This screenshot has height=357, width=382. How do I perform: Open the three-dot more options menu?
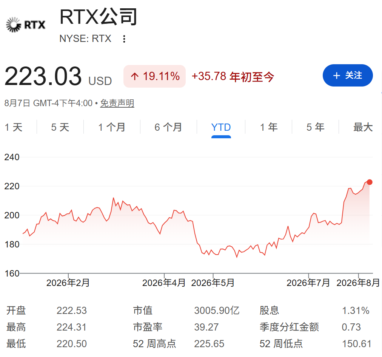[124, 39]
